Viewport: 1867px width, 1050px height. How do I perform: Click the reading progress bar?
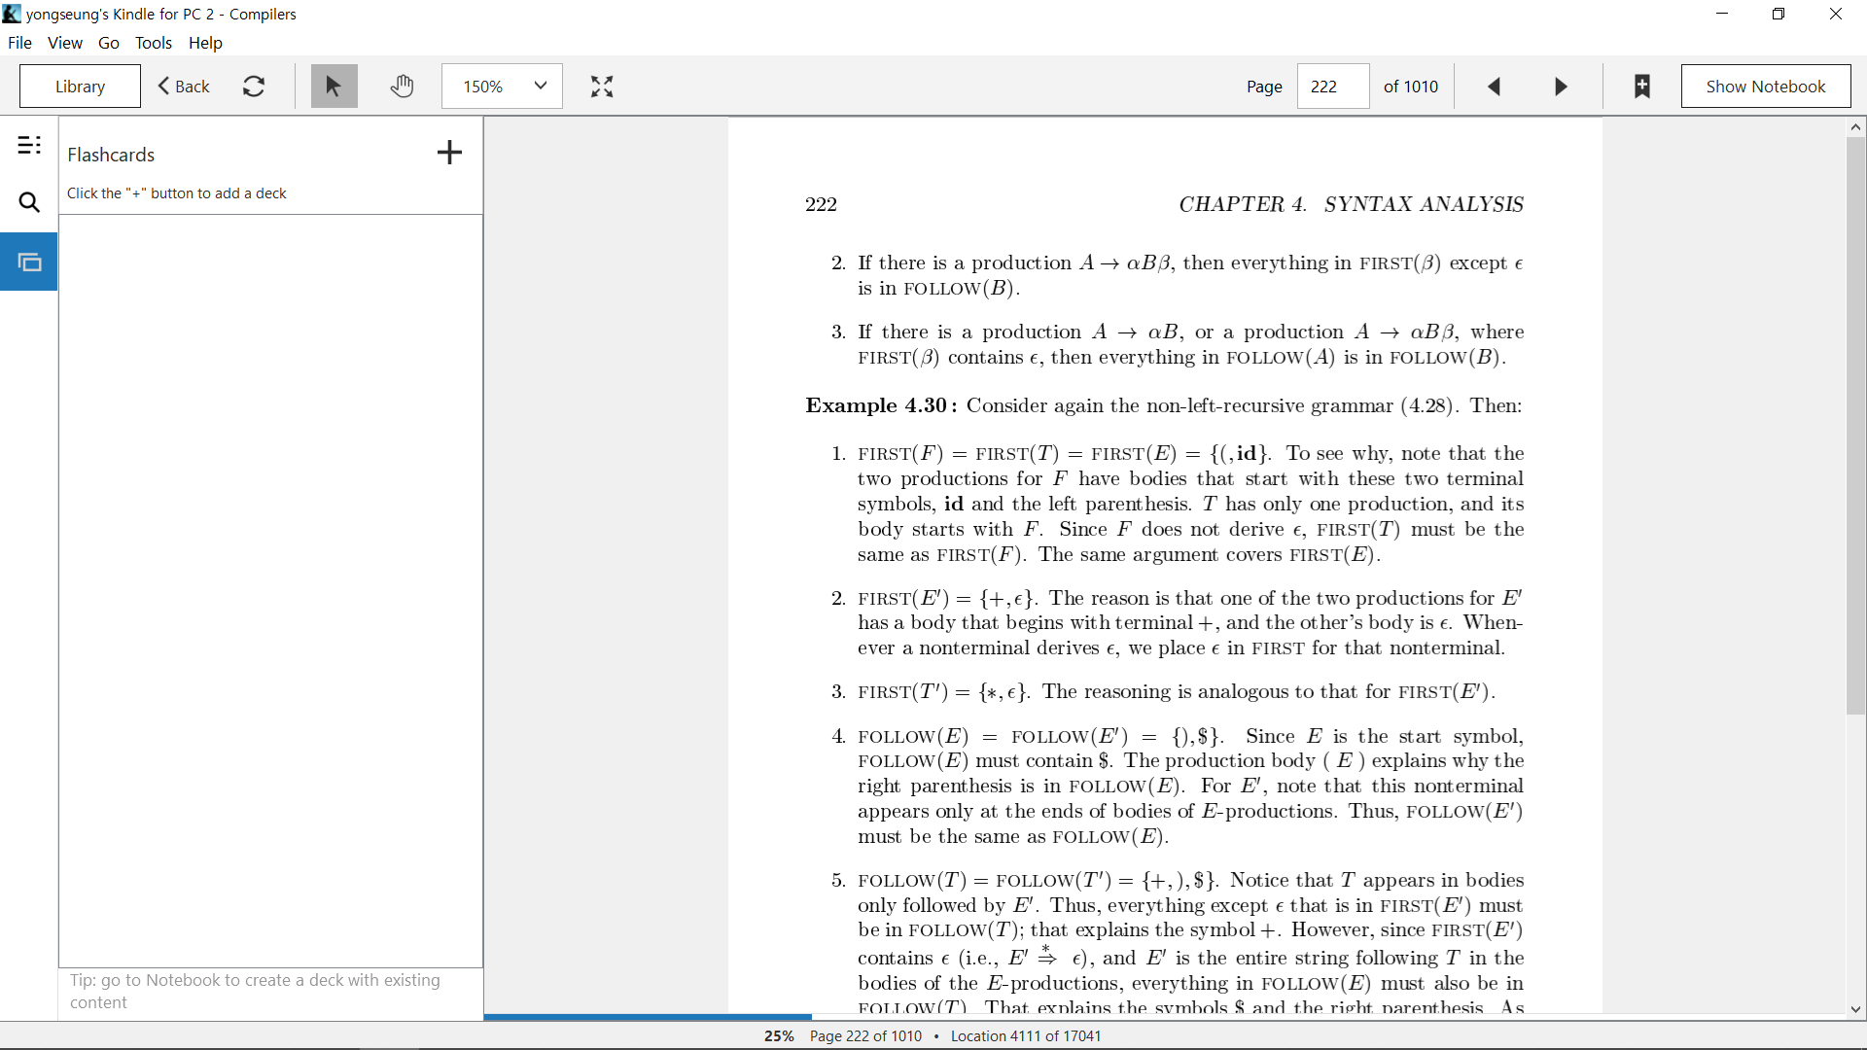1165,1017
